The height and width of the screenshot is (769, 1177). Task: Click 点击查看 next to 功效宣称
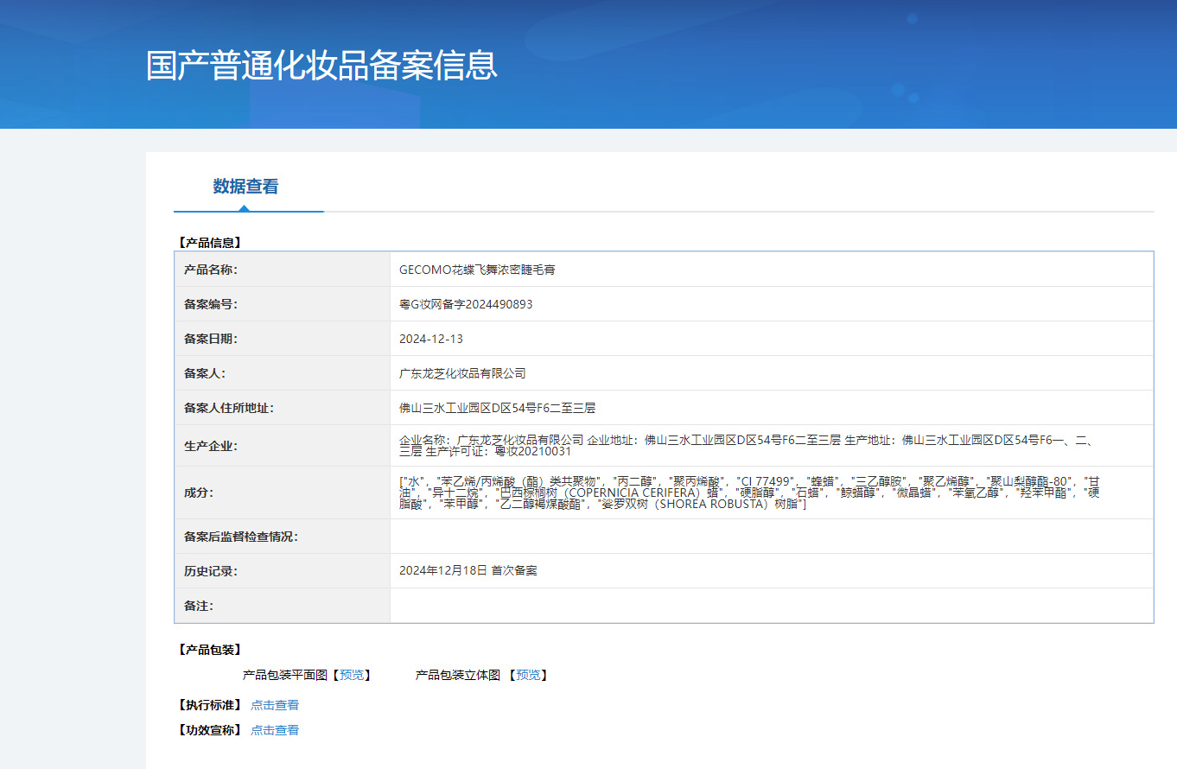point(275,730)
